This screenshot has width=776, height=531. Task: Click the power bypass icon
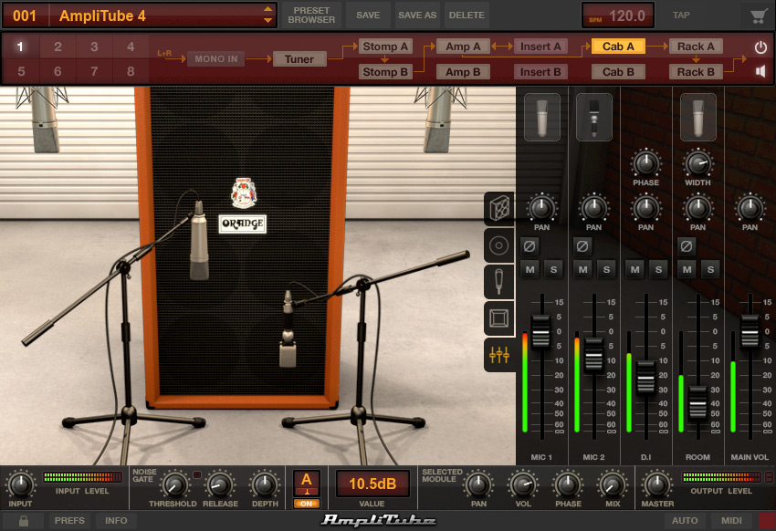(760, 47)
